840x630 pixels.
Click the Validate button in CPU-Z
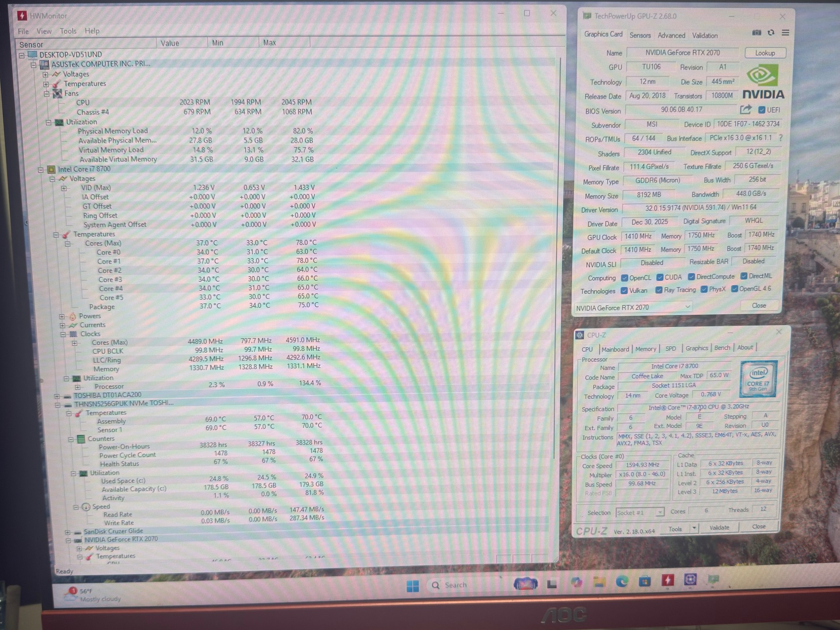pos(719,527)
